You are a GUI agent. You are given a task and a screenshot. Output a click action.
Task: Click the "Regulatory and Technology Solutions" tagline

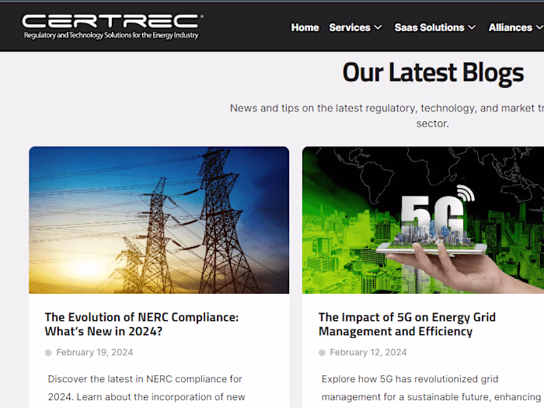point(111,35)
